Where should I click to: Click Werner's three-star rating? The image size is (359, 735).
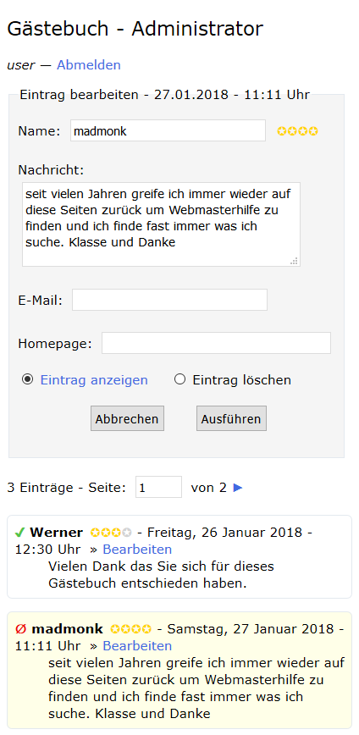[111, 533]
